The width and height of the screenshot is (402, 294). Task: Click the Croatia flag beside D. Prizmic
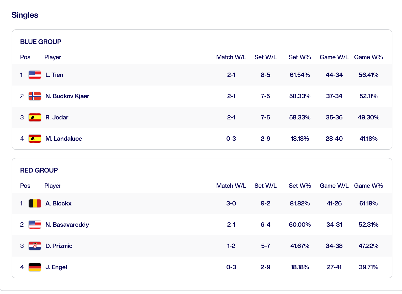click(35, 246)
